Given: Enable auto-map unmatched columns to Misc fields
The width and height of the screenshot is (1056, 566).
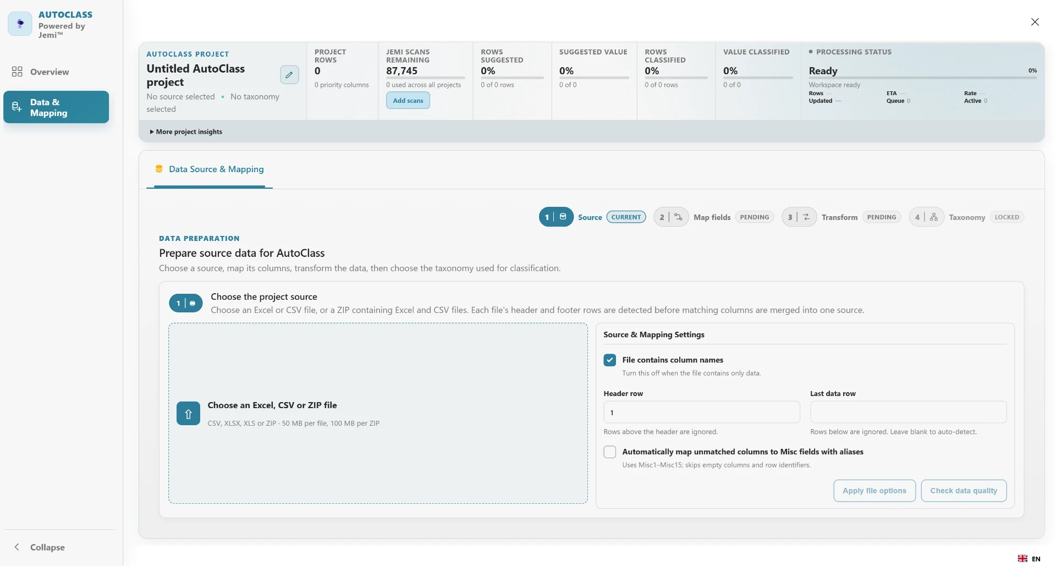Looking at the screenshot, I should (x=609, y=452).
